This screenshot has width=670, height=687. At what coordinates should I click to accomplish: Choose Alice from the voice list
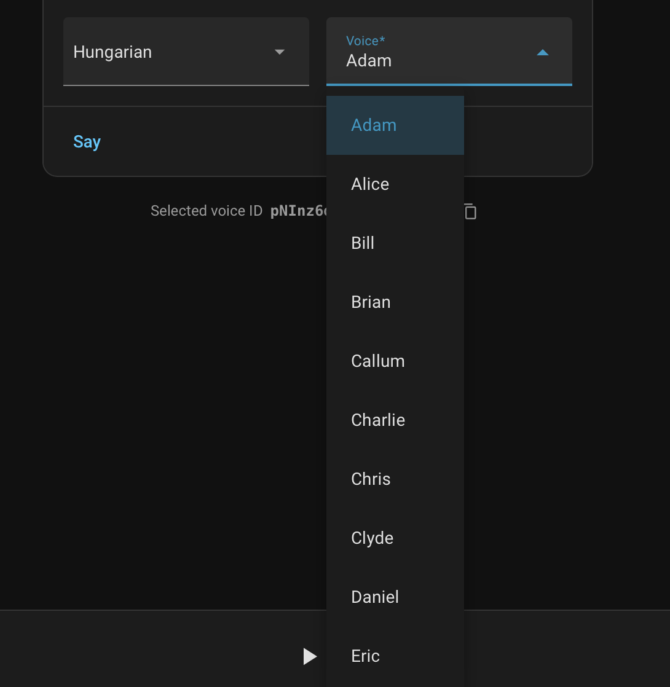click(370, 184)
